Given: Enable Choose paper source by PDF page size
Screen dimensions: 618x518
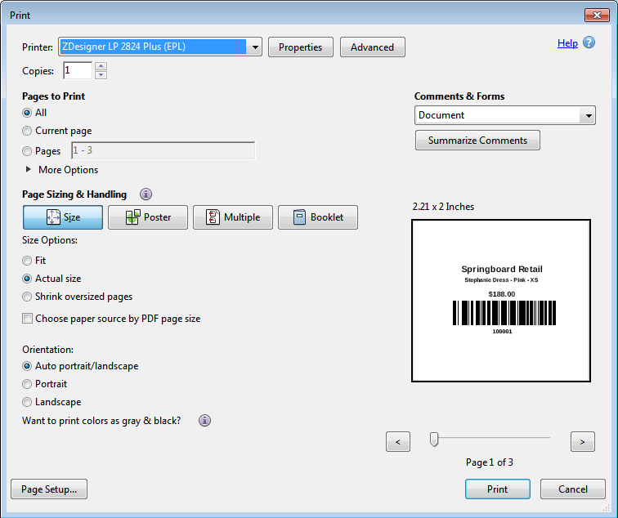Looking at the screenshot, I should point(28,319).
